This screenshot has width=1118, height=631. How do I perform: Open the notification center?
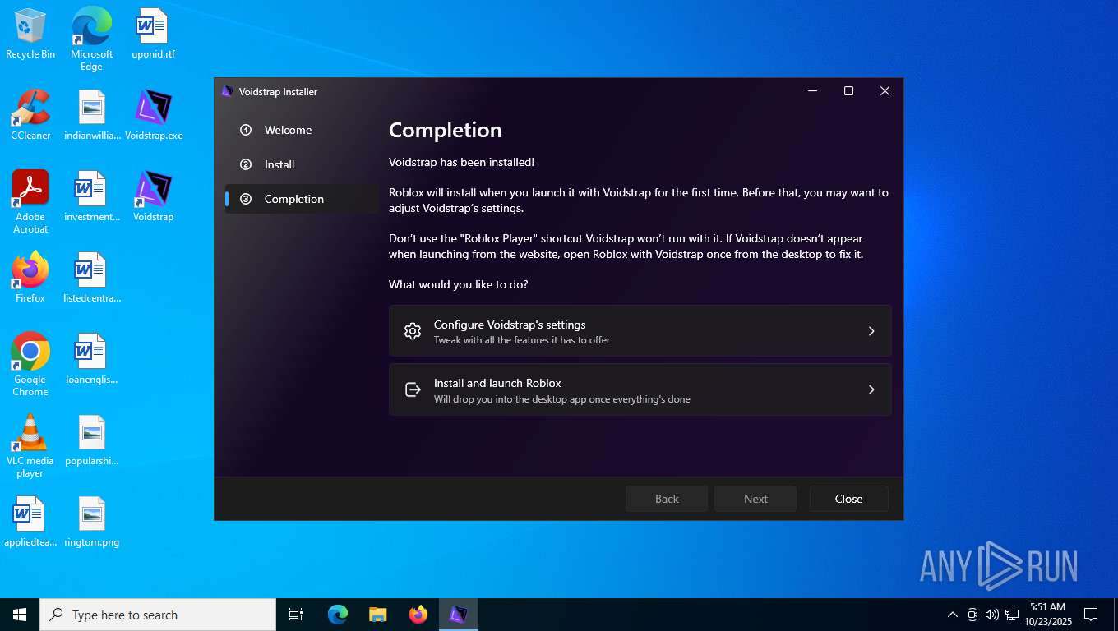click(x=1091, y=615)
